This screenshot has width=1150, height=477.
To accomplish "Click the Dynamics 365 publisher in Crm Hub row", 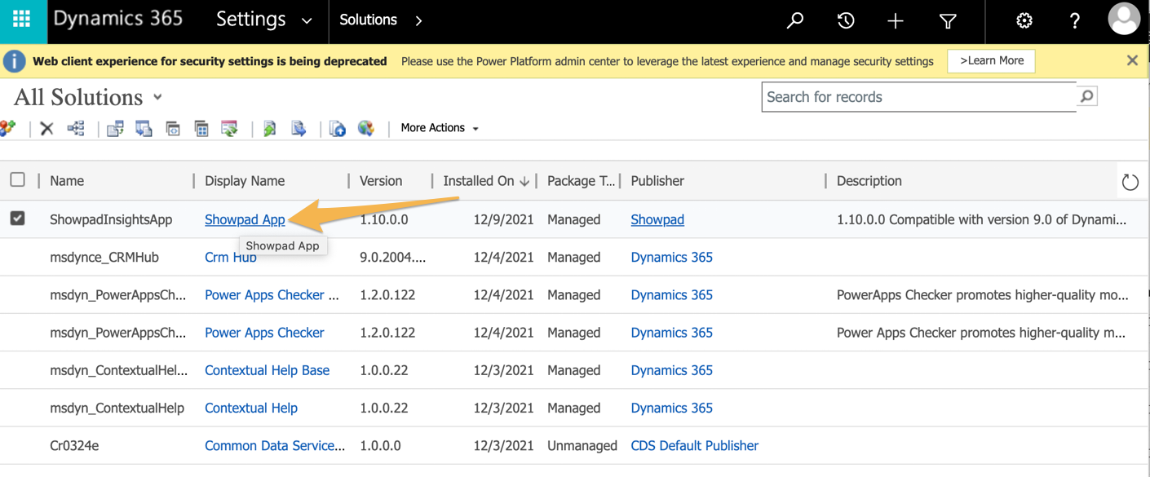I will tap(671, 257).
